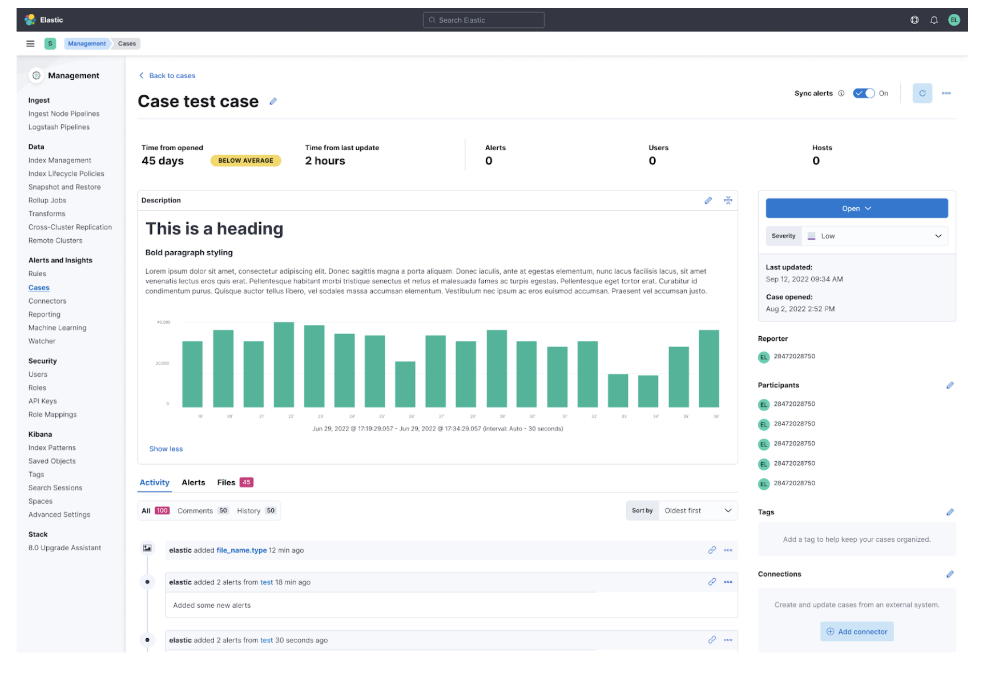Open Index Management in the sidebar
Image resolution: width=983 pixels, height=677 pixels.
point(60,160)
